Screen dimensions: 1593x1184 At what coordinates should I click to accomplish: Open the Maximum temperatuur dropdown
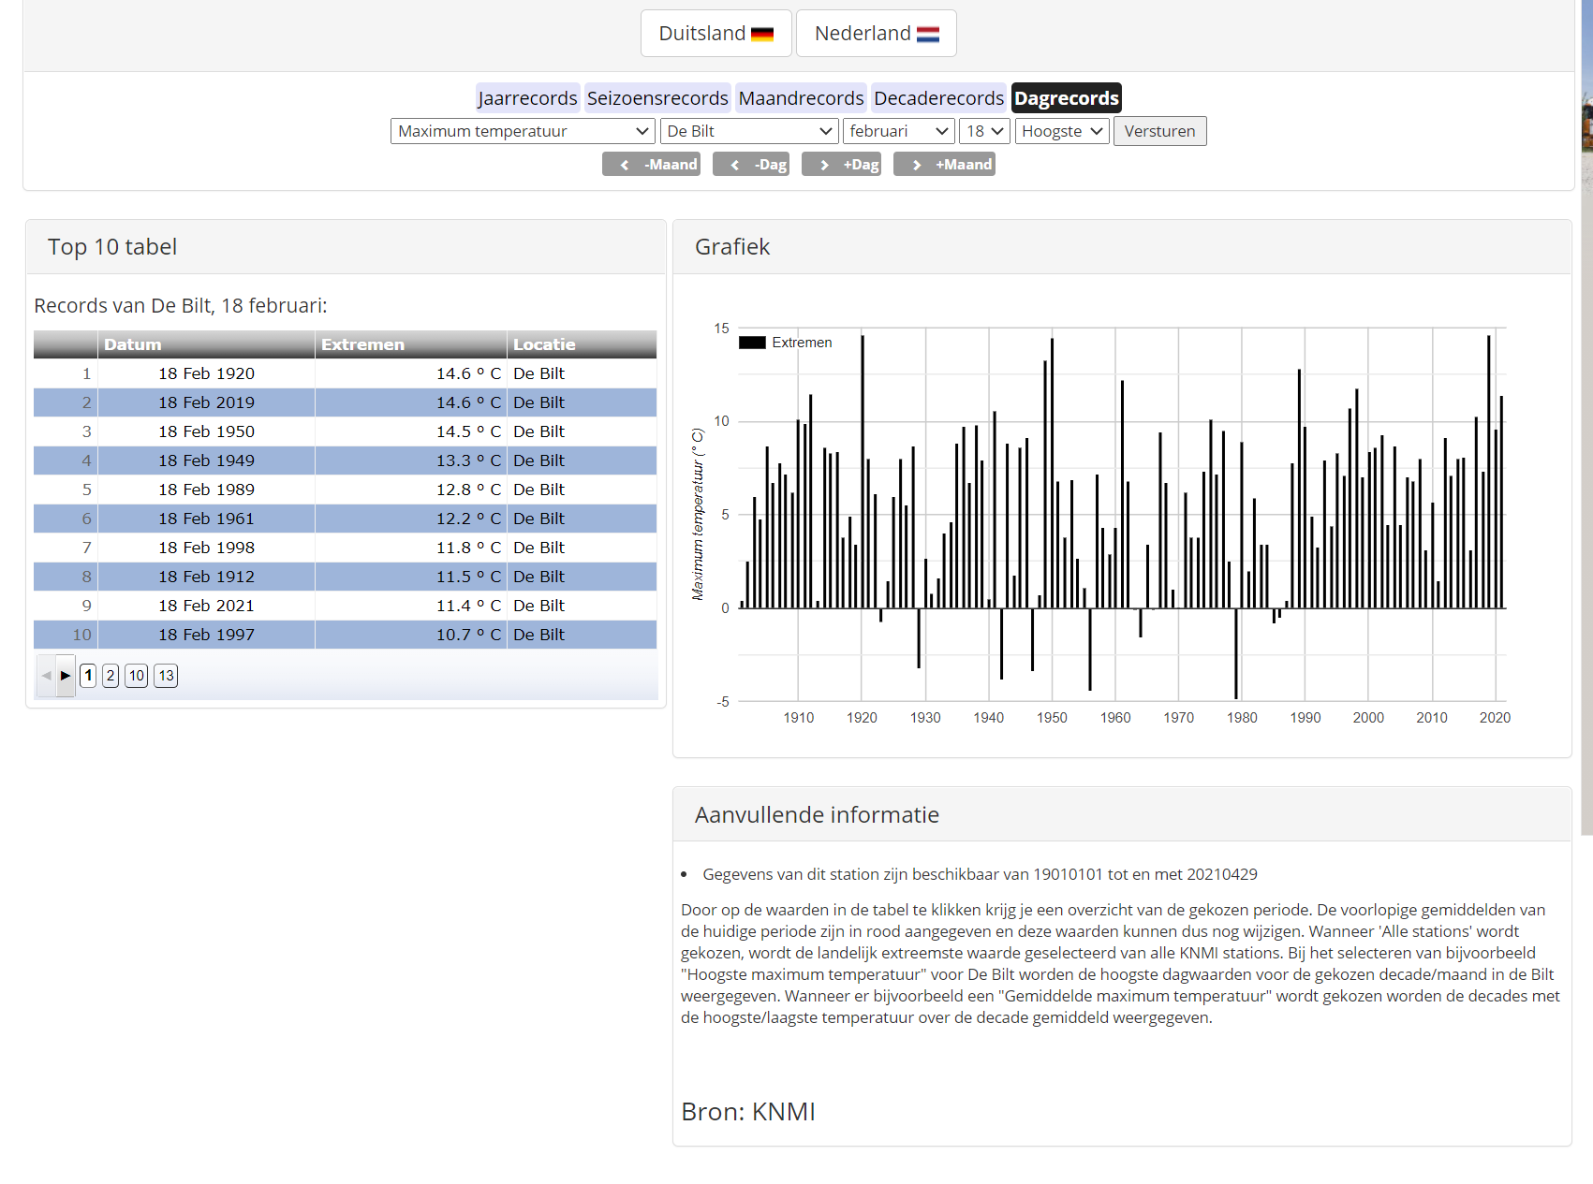tap(522, 131)
